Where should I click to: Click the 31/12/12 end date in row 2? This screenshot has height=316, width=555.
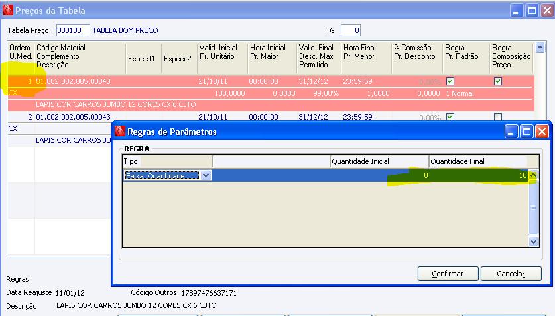pos(313,117)
